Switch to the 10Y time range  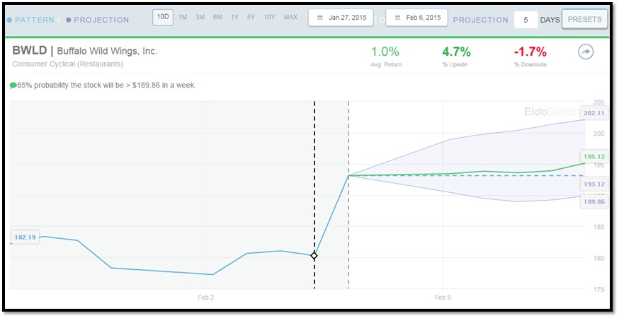269,18
